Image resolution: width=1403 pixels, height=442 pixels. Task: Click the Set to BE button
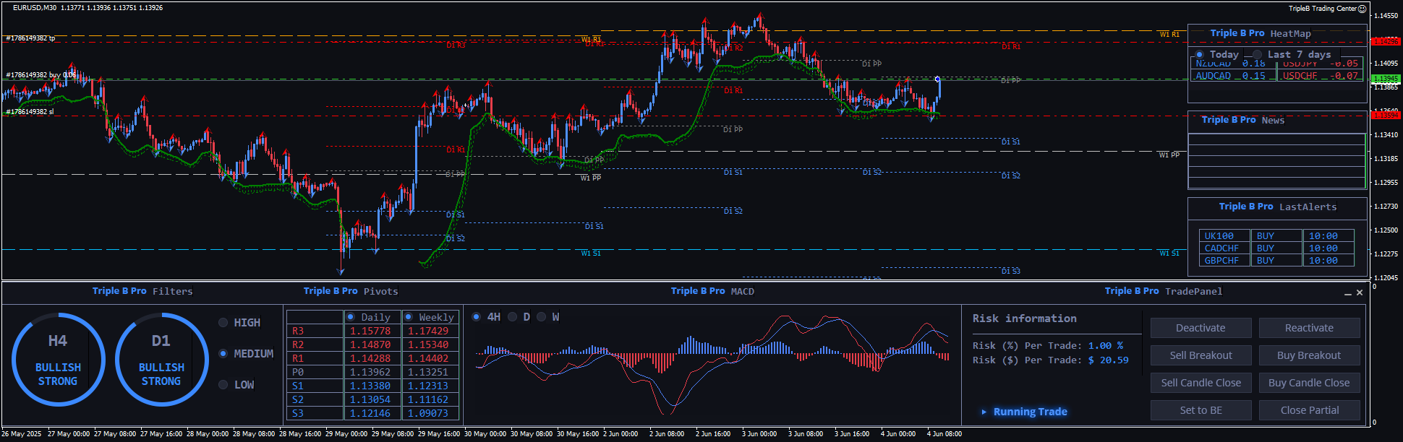click(1201, 410)
